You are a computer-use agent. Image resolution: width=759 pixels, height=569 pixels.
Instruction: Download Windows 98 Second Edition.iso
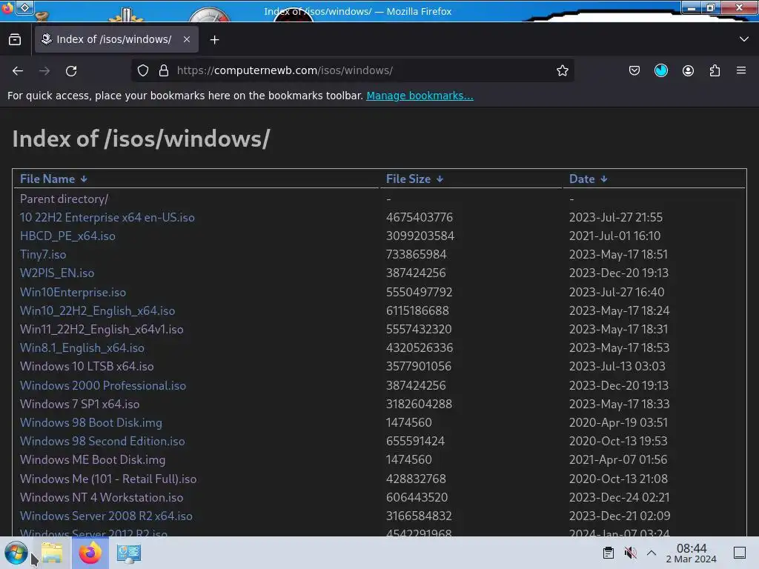[x=102, y=442]
